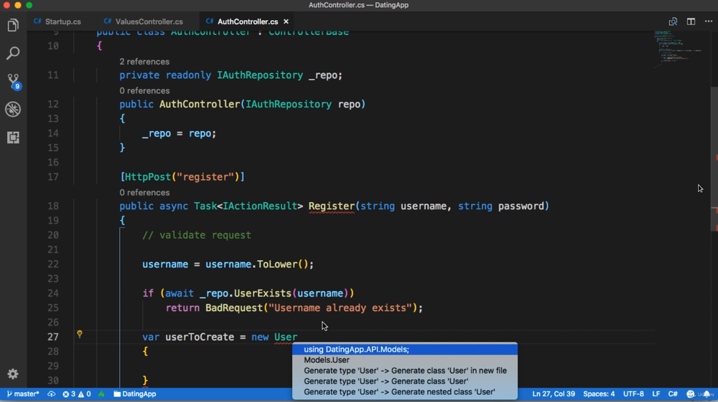Viewport: 718px width, 402px height.
Task: Click the feedback smiley in status bar
Action: point(691,394)
